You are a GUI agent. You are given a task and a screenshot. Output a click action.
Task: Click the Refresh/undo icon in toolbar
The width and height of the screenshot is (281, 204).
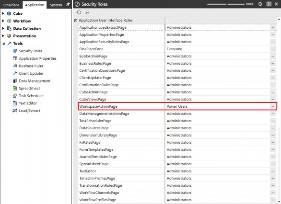tap(79, 12)
